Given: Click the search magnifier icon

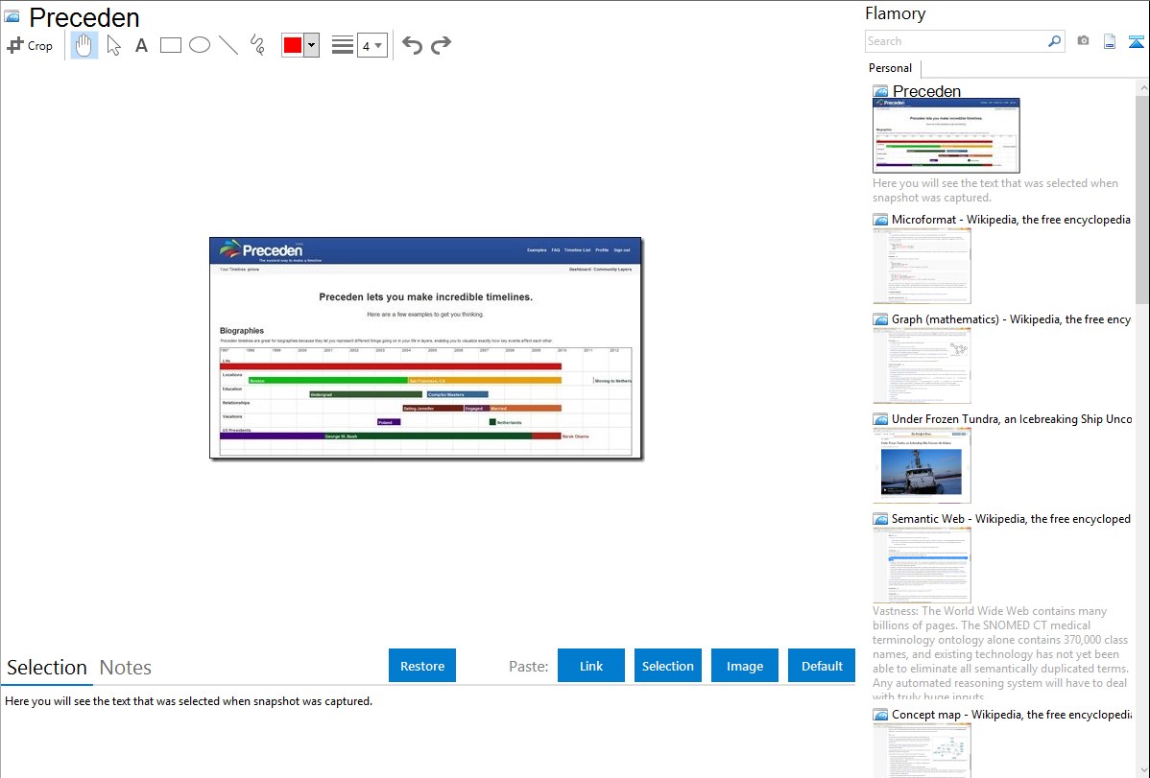Looking at the screenshot, I should 1055,41.
